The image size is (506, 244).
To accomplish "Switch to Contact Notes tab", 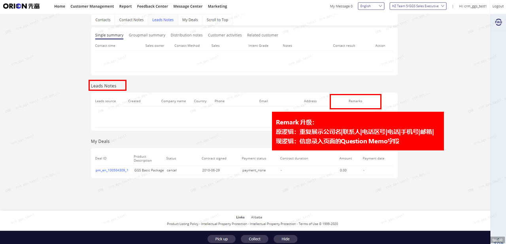I will pyautogui.click(x=131, y=20).
